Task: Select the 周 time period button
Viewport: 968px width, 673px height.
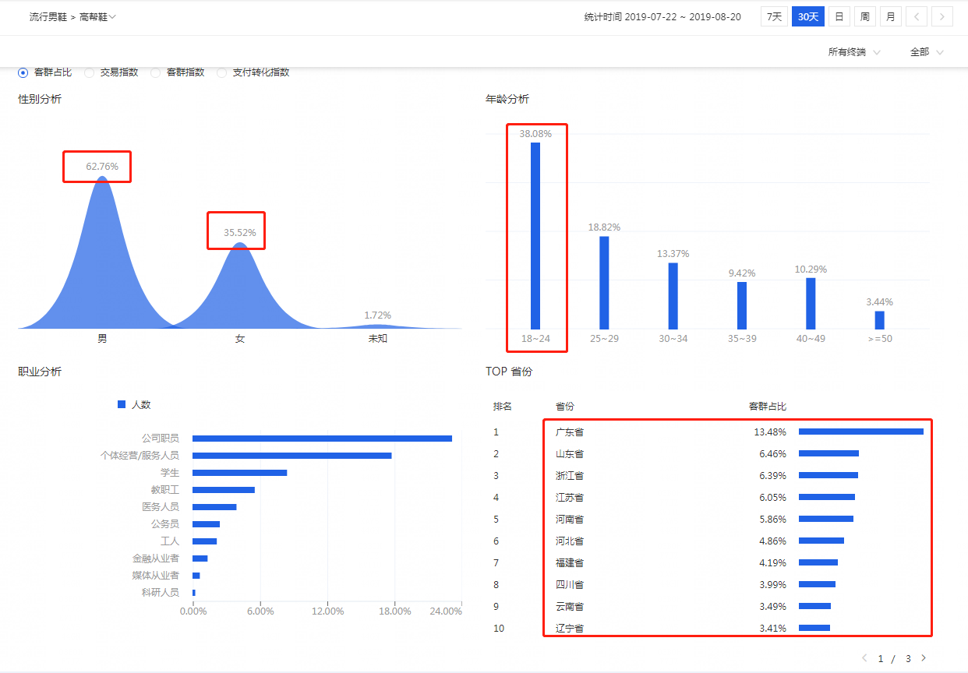Action: [864, 16]
